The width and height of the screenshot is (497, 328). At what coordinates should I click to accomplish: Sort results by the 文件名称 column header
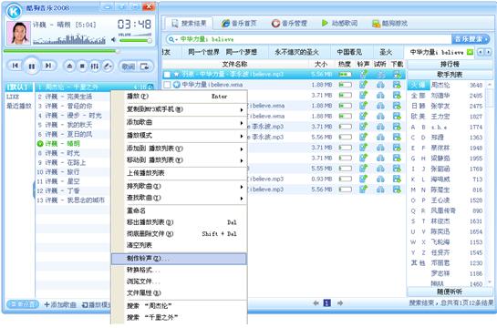pos(234,65)
